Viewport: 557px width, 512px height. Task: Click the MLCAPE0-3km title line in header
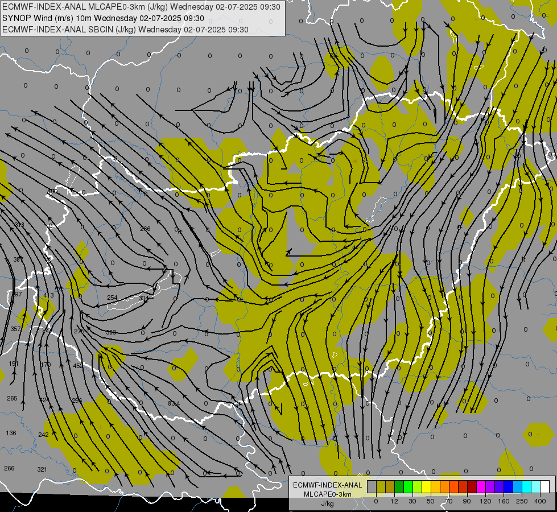(141, 7)
